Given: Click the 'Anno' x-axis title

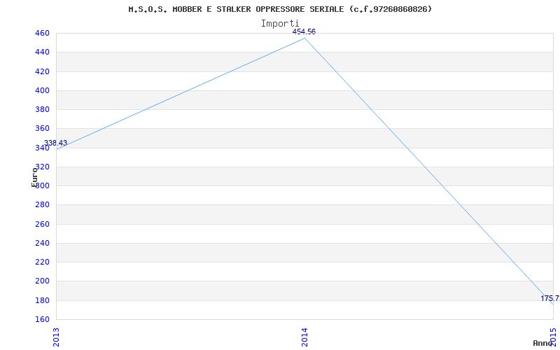Looking at the screenshot, I should [543, 343].
